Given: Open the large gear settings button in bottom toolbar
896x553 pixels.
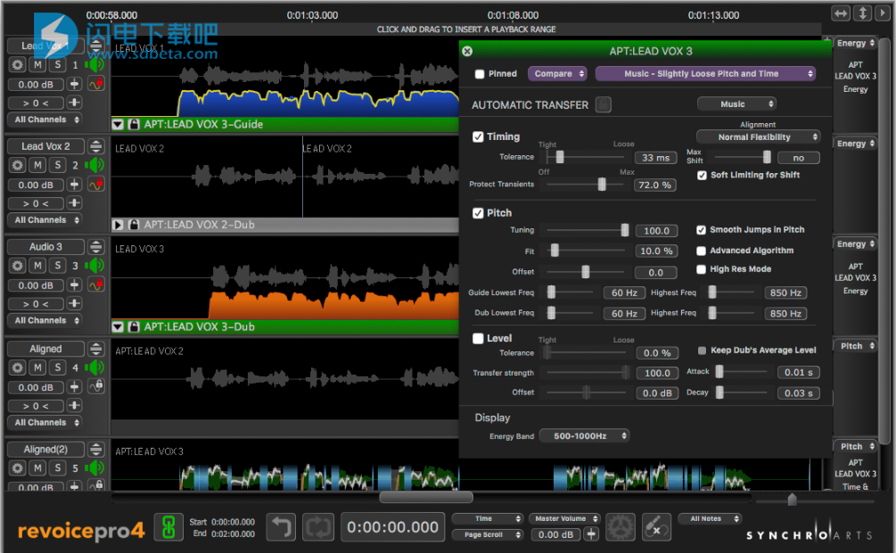Looking at the screenshot, I should [x=621, y=527].
